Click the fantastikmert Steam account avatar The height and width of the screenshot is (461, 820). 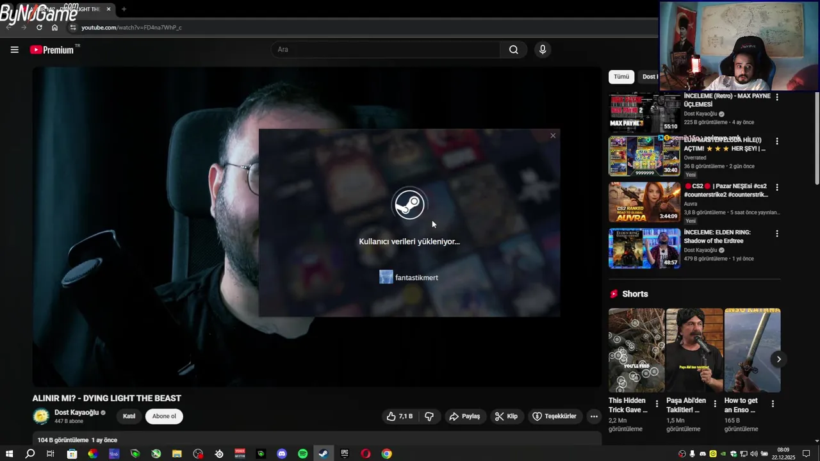[386, 277]
